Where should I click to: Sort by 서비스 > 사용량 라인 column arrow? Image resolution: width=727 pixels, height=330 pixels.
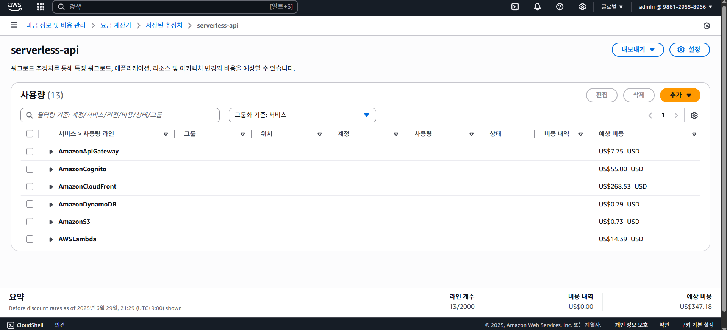tap(166, 134)
